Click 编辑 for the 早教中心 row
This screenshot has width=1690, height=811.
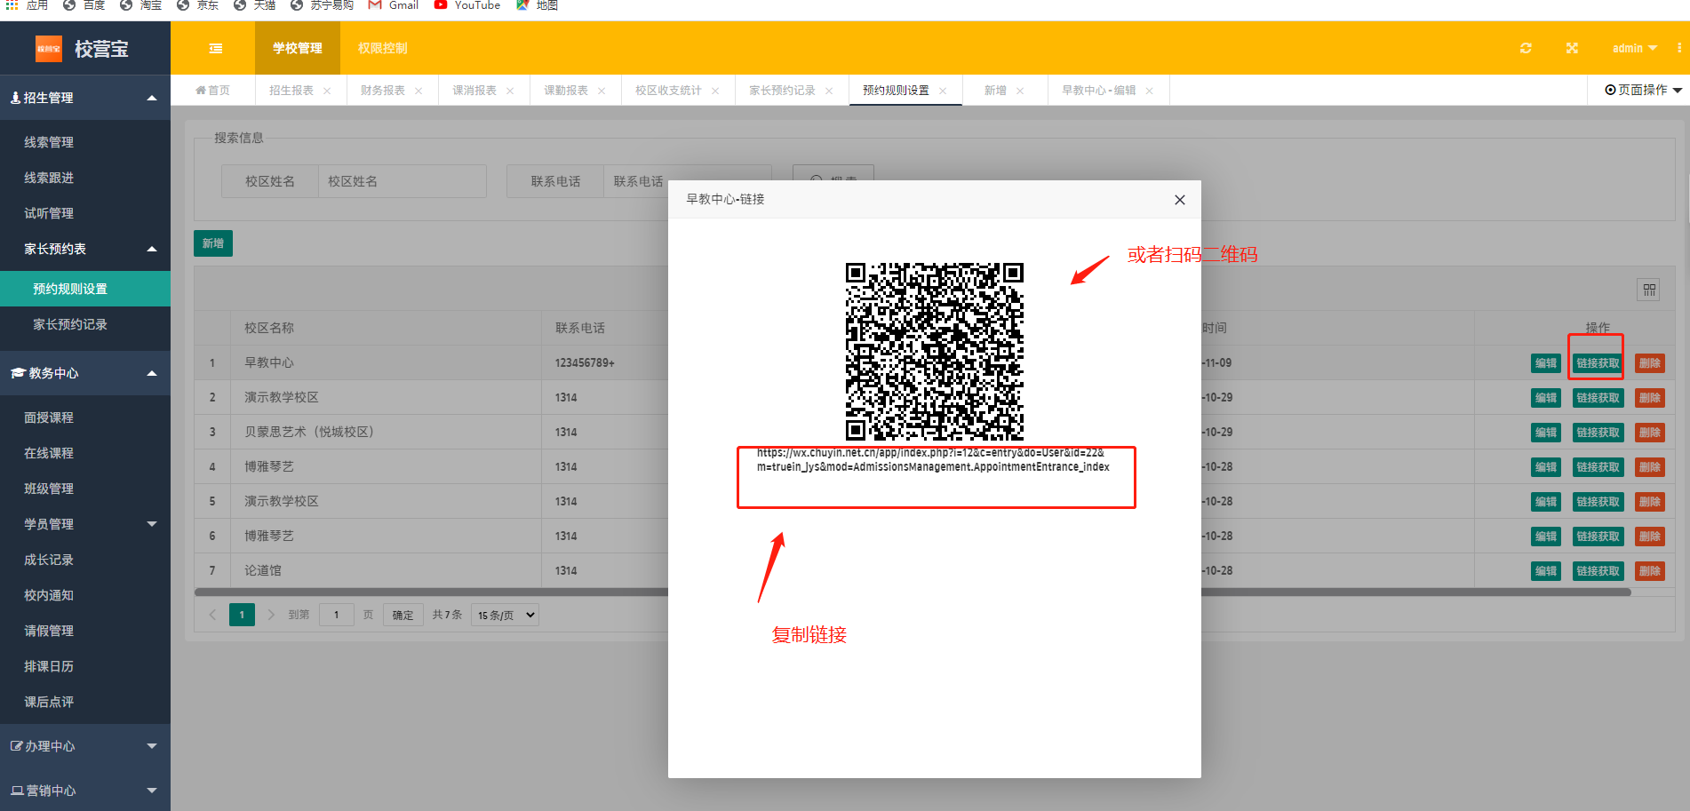click(x=1546, y=363)
